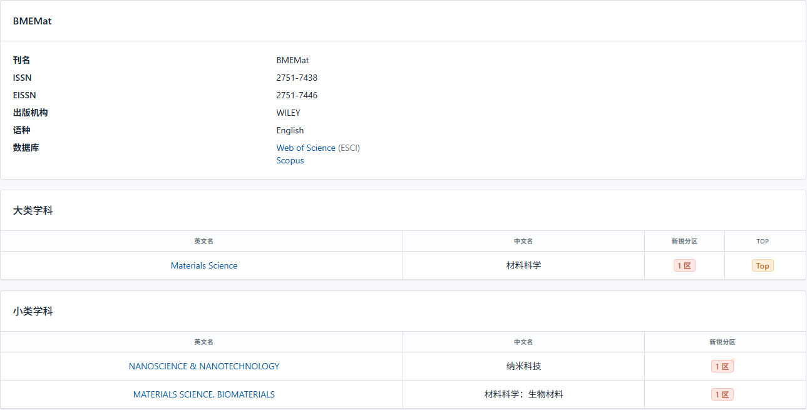Open NANOSCIENCE & NANOTECHNOLOGY category link
This screenshot has width=807, height=410.
coord(204,366)
